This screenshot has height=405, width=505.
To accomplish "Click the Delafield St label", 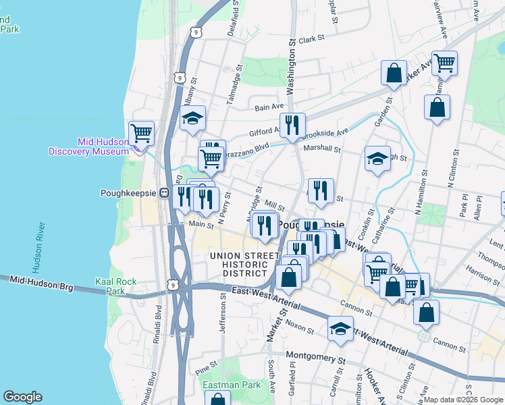I will 234,18.
